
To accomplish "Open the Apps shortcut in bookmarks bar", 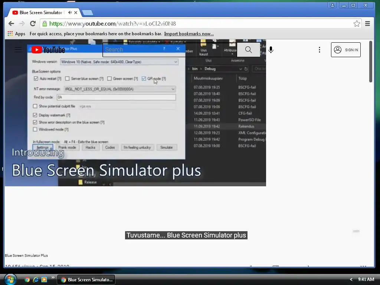I will (x=16, y=34).
